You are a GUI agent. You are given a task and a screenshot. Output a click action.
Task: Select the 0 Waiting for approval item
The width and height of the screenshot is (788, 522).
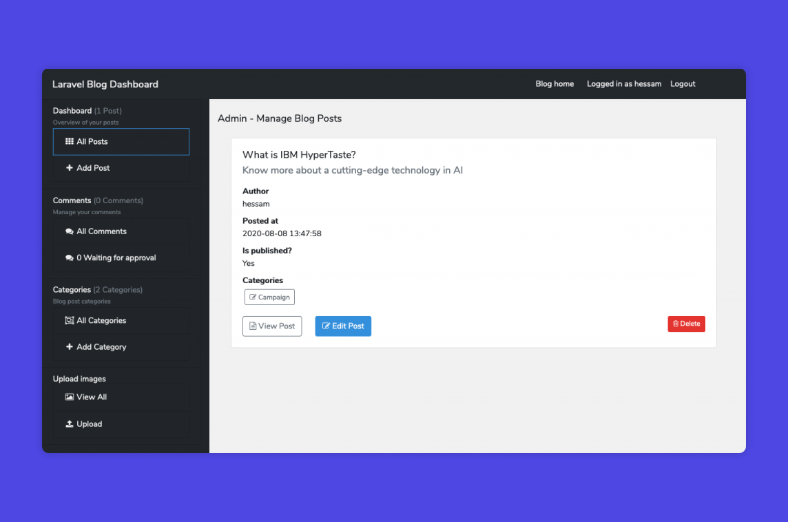(x=116, y=258)
